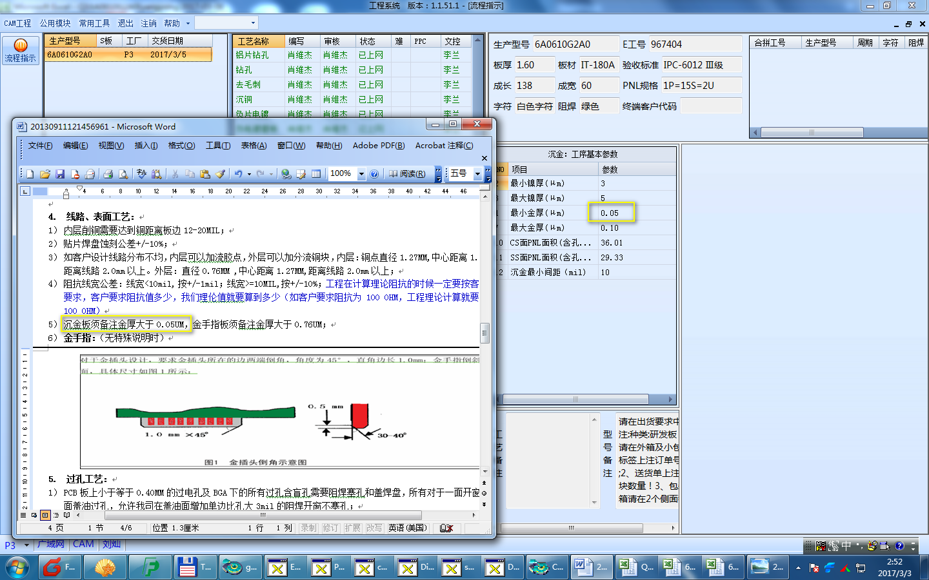
Task: Open the 格式(O) menu in Word
Action: [x=181, y=146]
